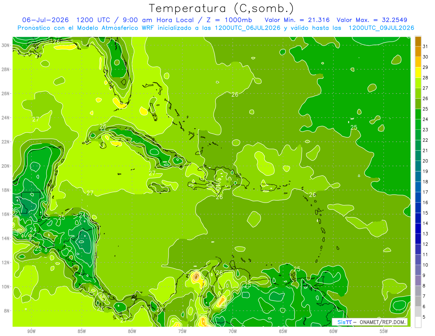Click the color legend value '17'
Image resolution: width=435 pixels, height=336 pixels.
tap(426, 192)
